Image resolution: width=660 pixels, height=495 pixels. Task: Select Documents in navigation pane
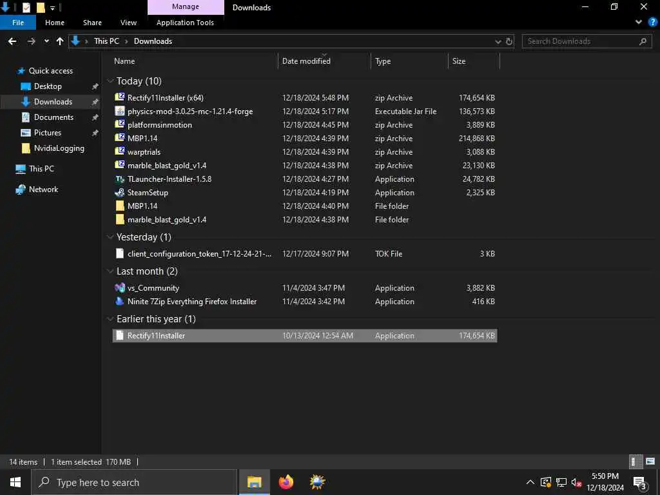[53, 117]
